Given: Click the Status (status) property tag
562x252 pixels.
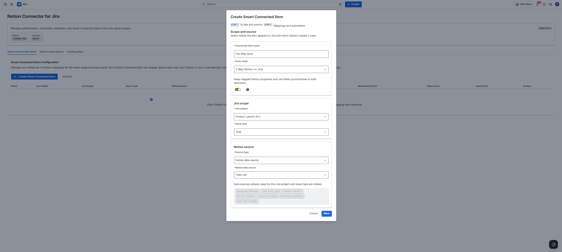Looking at the screenshot, I should coord(293,191).
